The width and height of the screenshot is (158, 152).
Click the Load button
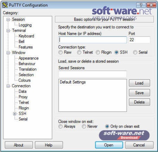coord(140,83)
